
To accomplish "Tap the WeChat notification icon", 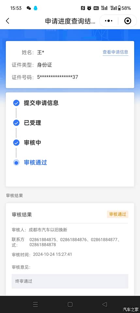I will (29, 8).
